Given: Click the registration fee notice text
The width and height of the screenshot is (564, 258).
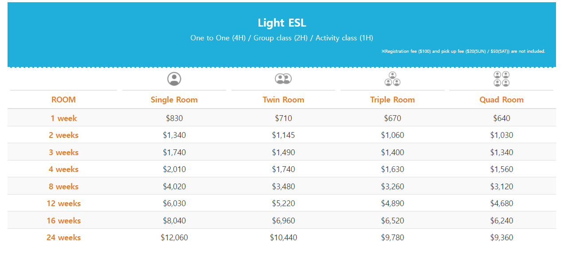Looking at the screenshot, I should tap(463, 51).
